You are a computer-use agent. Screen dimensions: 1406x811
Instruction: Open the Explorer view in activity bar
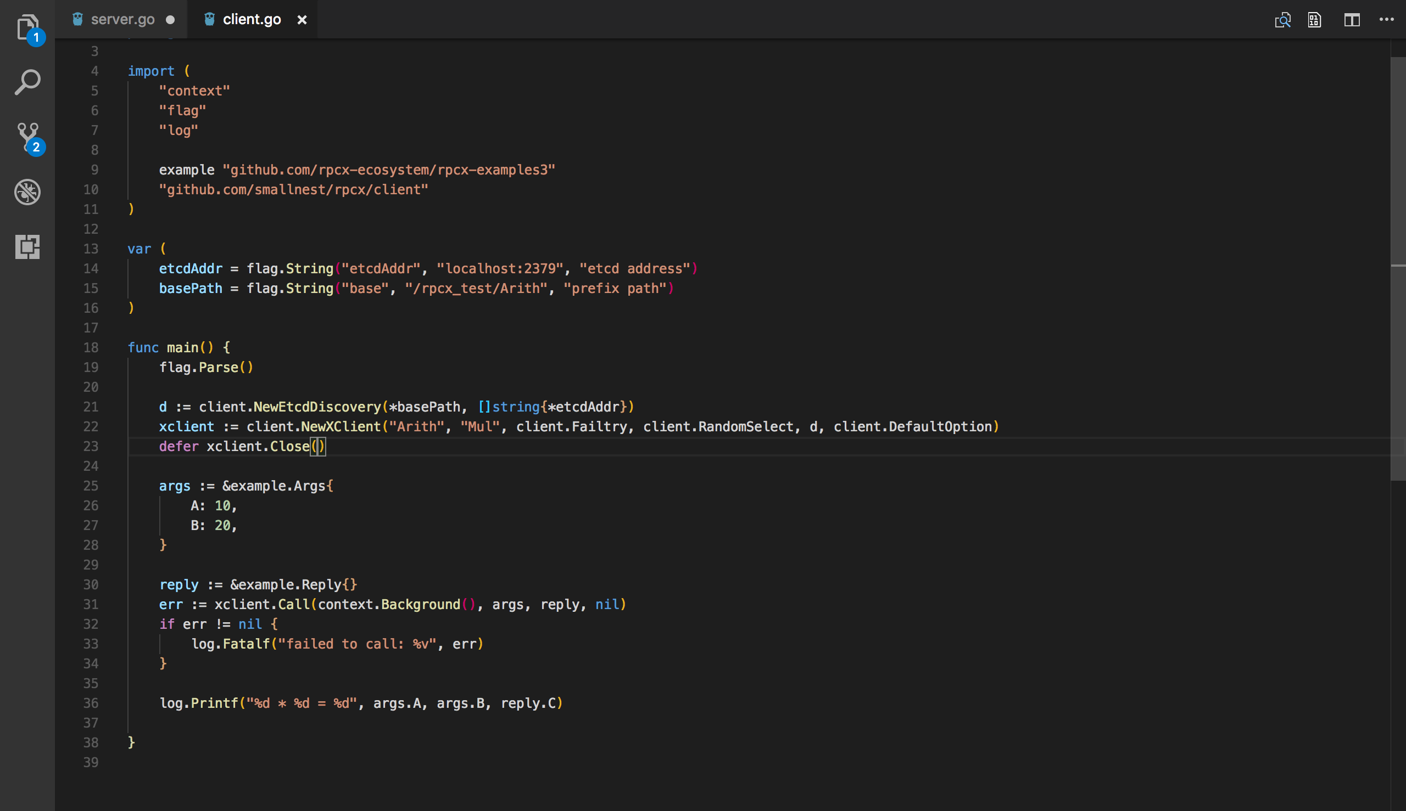click(27, 27)
